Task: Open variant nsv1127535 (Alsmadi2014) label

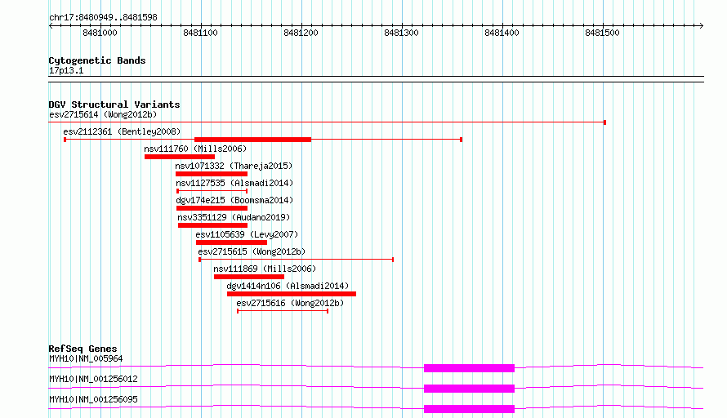Action: (234, 183)
